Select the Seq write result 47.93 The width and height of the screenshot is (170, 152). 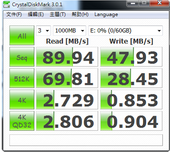click(131, 57)
